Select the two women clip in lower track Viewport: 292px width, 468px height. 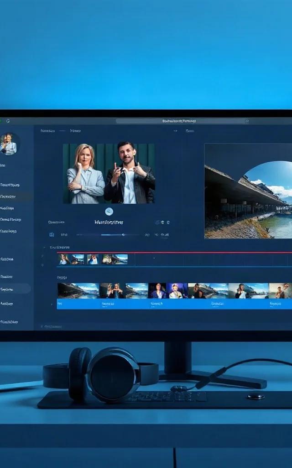[112, 291]
